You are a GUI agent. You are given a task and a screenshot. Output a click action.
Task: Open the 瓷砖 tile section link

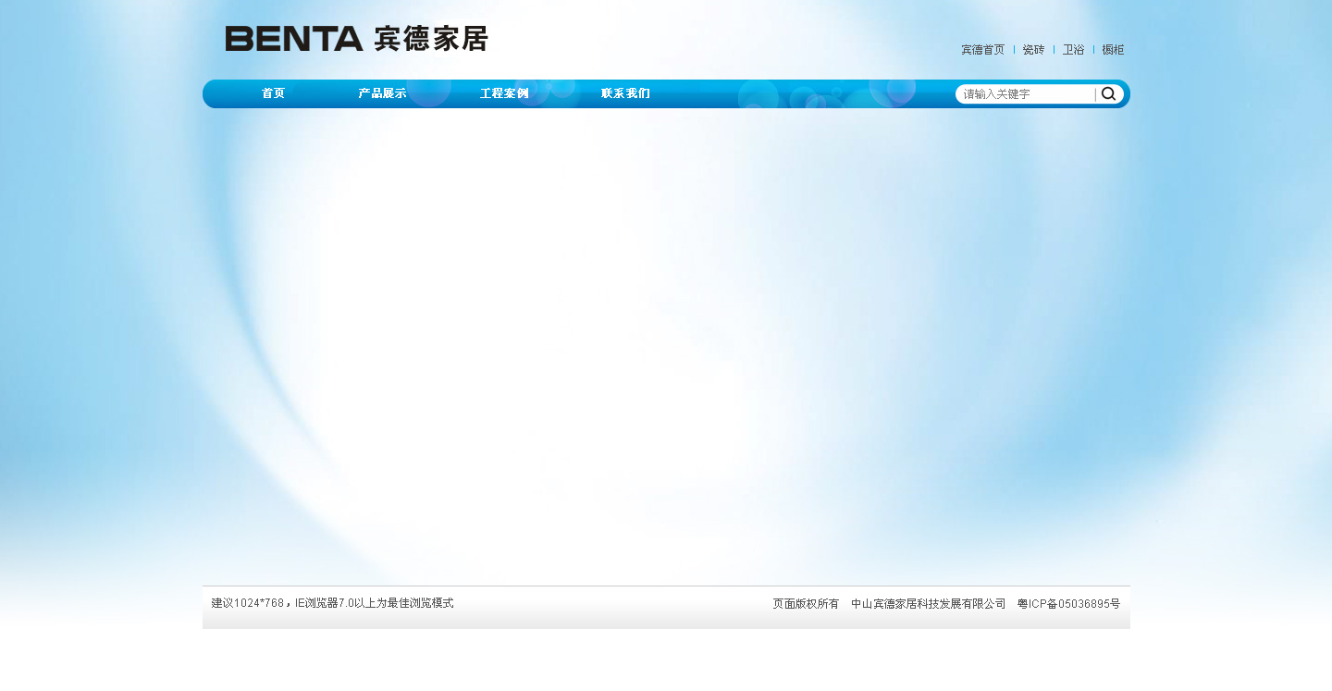click(x=1033, y=50)
